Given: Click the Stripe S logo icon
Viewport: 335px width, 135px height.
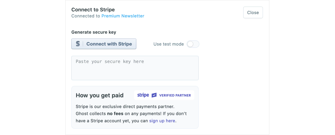Looking at the screenshot, I should [x=78, y=44].
